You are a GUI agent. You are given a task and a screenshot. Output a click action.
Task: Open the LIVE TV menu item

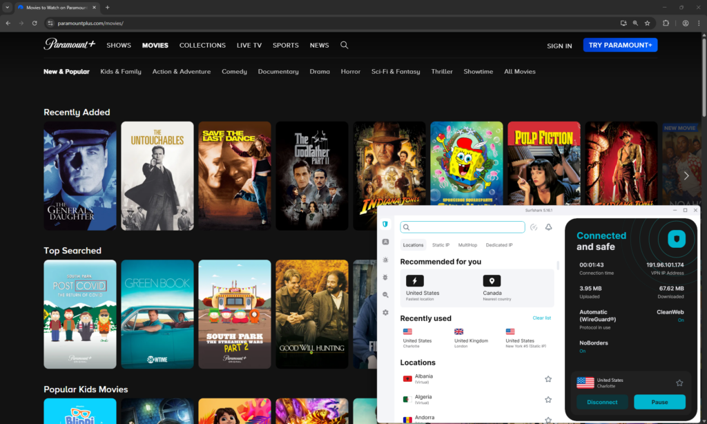click(x=249, y=45)
